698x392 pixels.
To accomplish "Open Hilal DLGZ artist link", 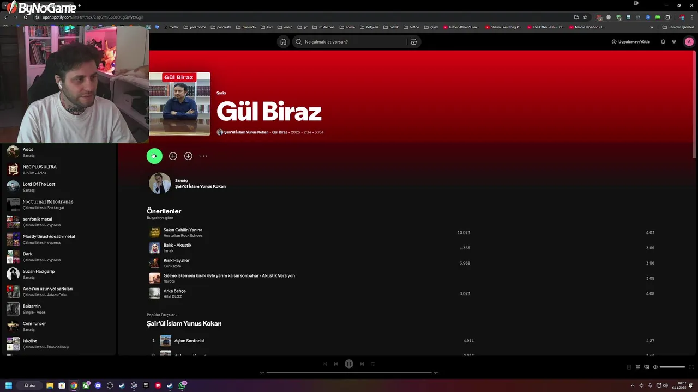I will click(x=172, y=297).
